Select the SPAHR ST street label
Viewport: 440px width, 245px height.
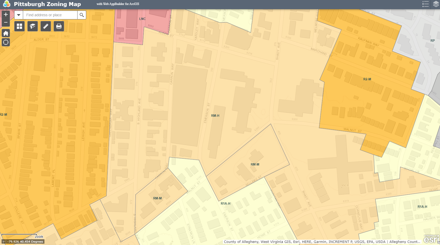pyautogui.click(x=19, y=131)
